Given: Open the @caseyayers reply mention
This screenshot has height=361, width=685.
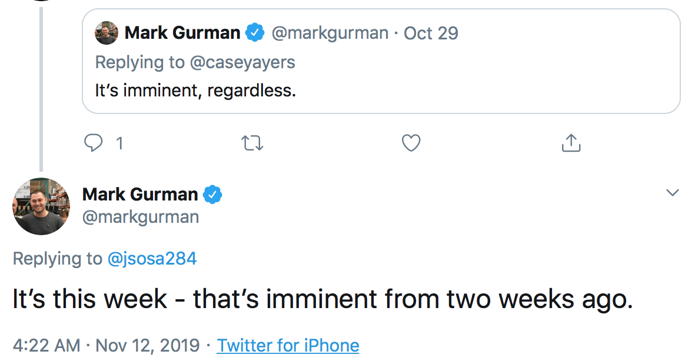Looking at the screenshot, I should [x=242, y=62].
